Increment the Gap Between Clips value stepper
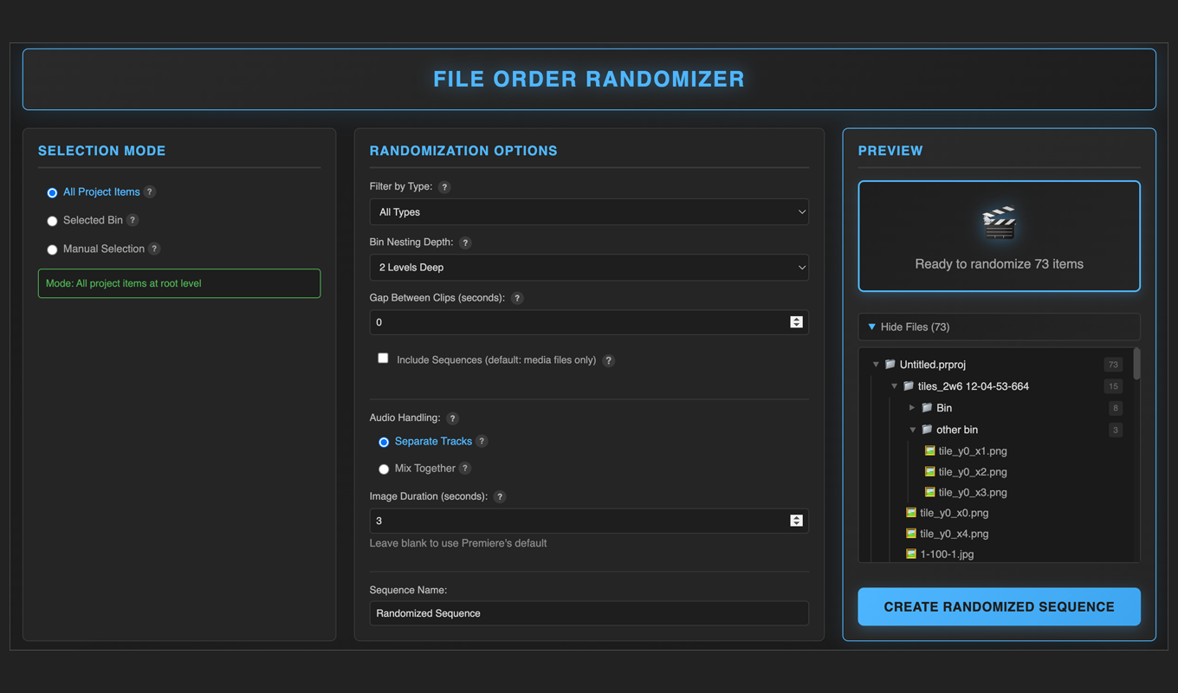Screen dimensions: 1178x693 point(796,318)
